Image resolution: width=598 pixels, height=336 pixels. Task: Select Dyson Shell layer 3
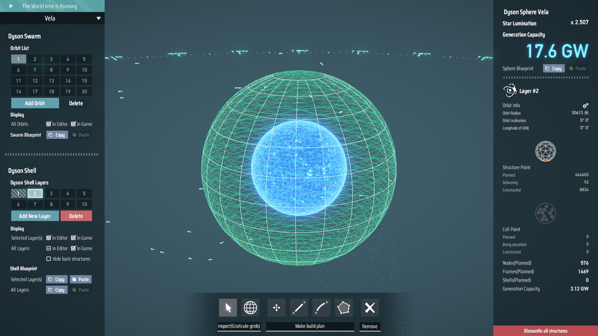(51, 193)
